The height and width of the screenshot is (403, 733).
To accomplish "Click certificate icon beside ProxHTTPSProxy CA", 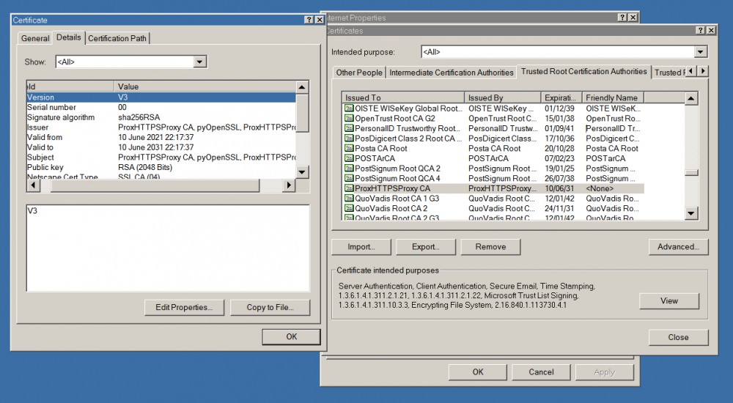I will point(349,188).
